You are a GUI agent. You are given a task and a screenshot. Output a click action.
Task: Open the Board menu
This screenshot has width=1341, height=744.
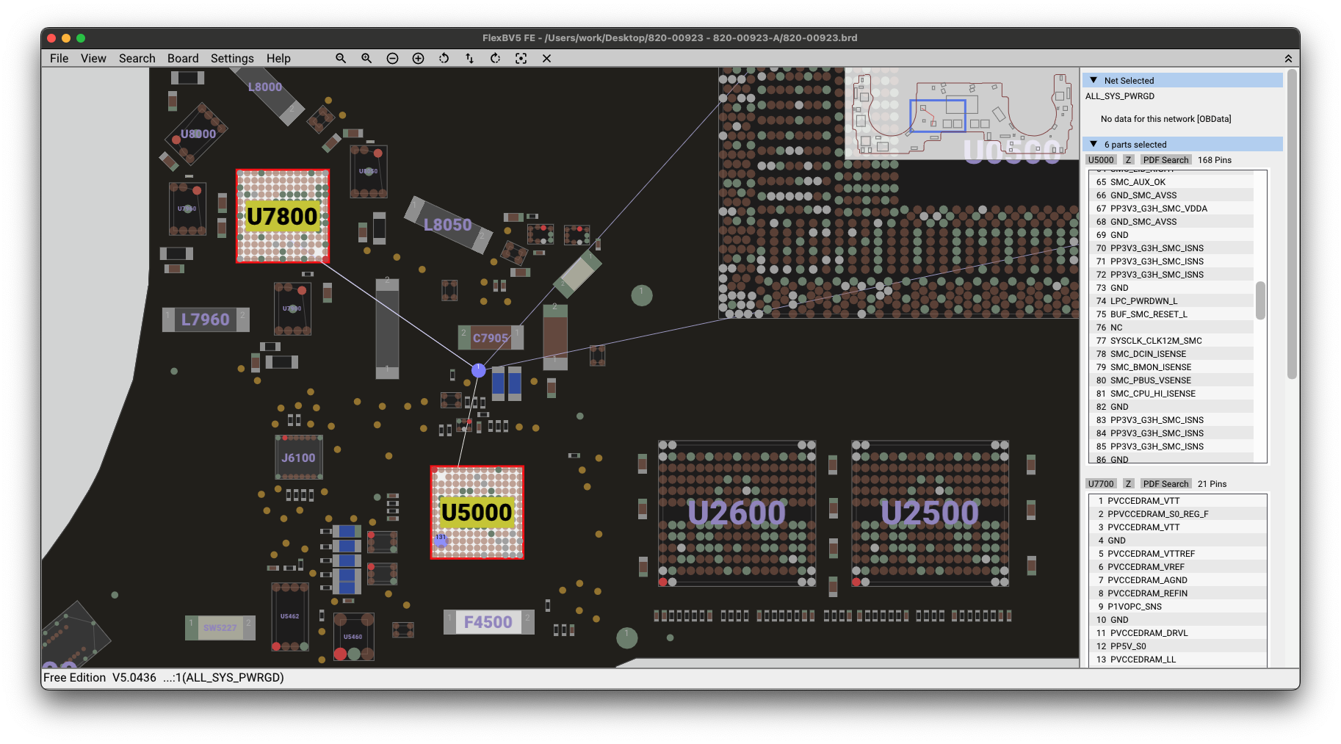click(x=183, y=58)
